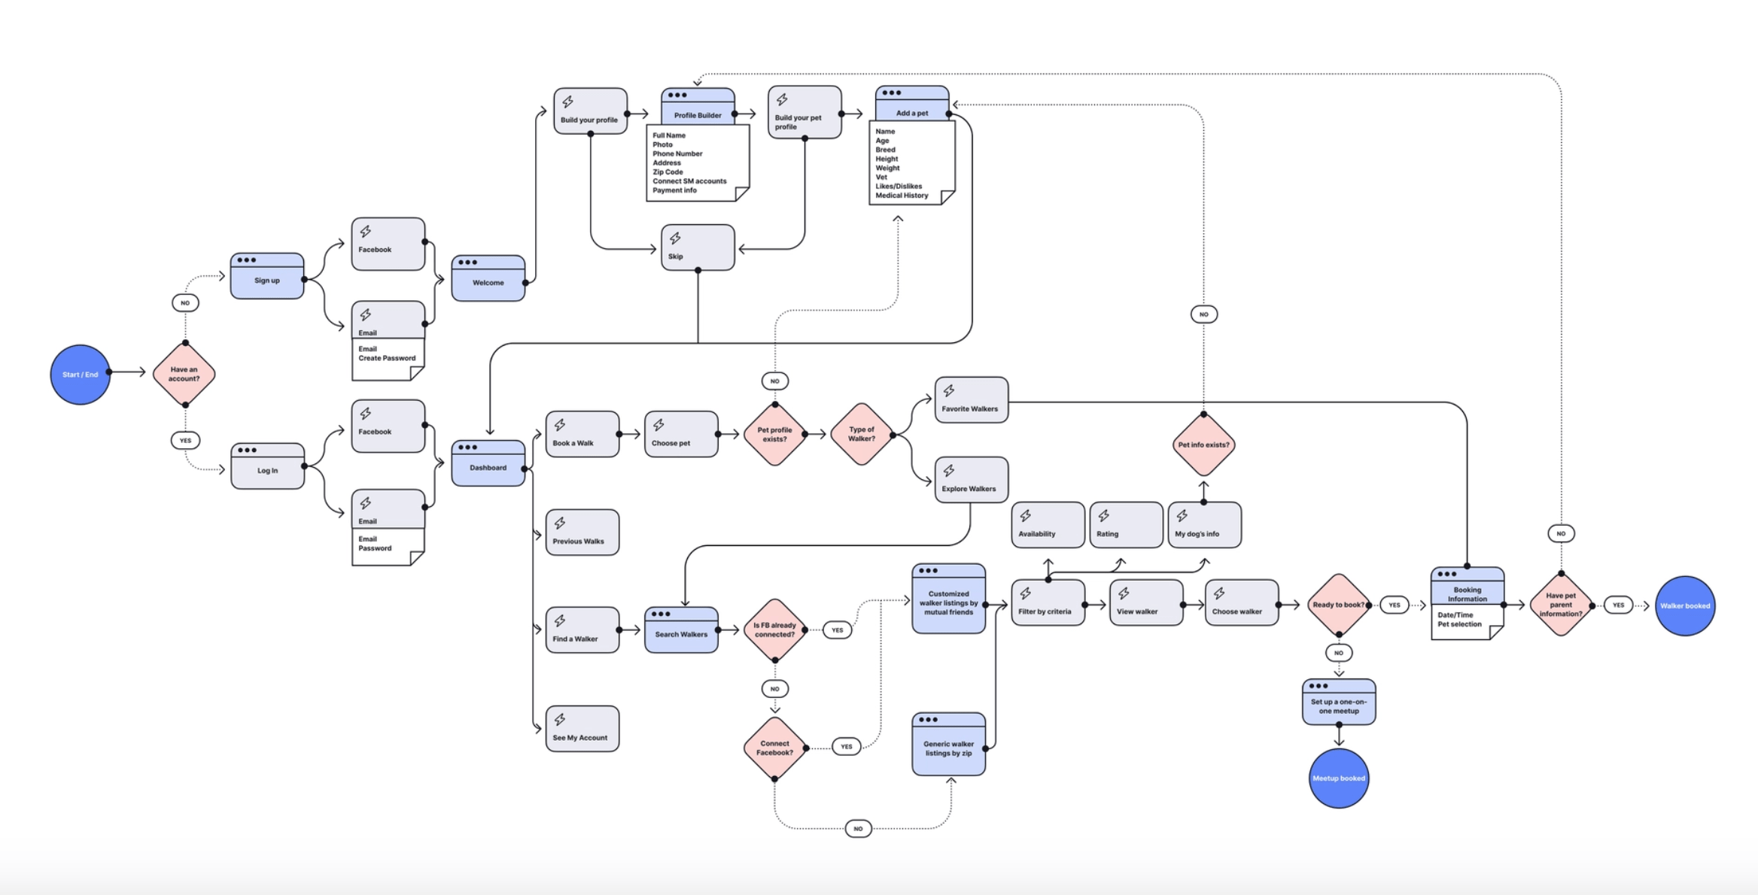
Task: Select the Log In screen node
Action: 268,466
